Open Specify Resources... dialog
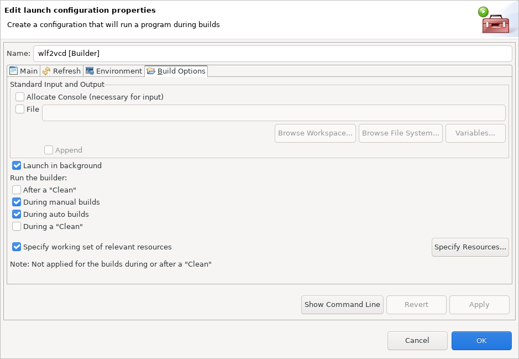 tap(470, 247)
